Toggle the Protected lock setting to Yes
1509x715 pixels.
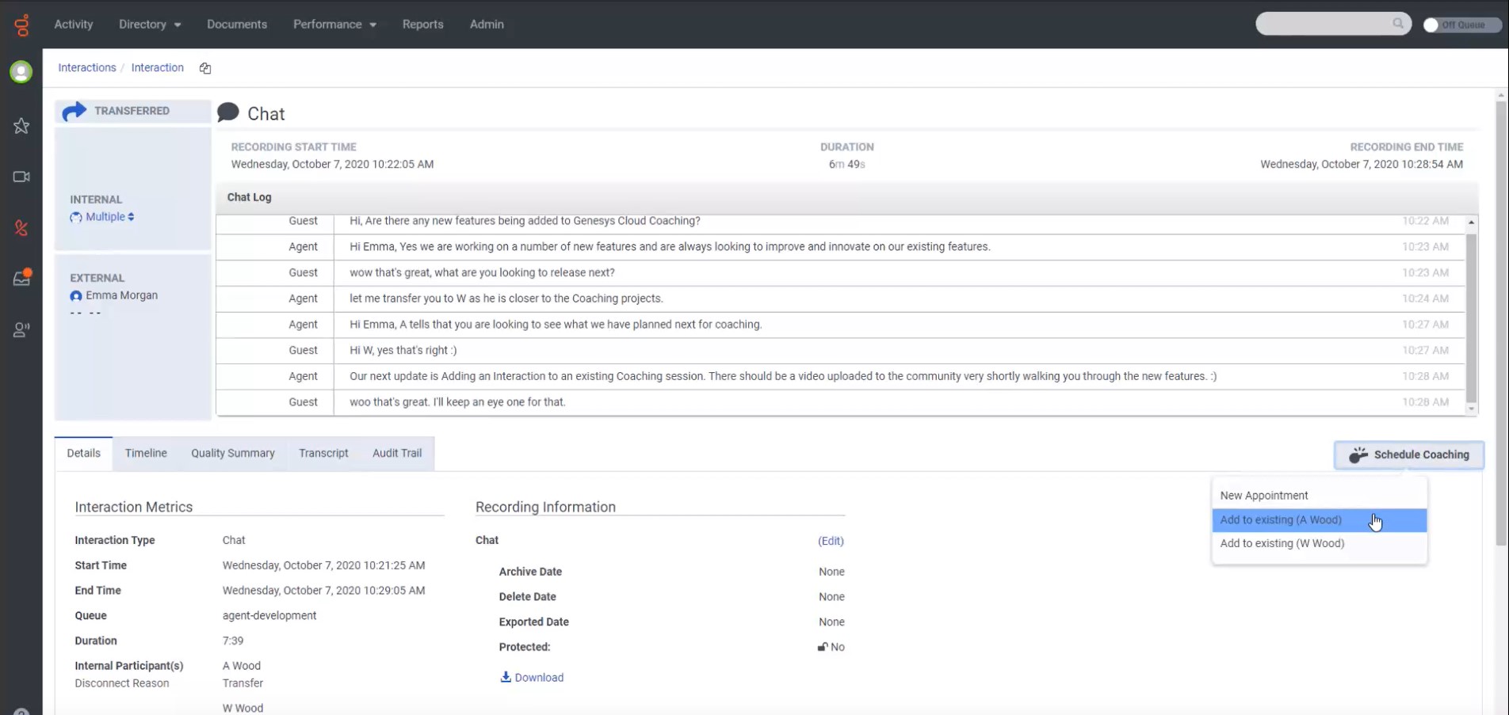(x=823, y=647)
